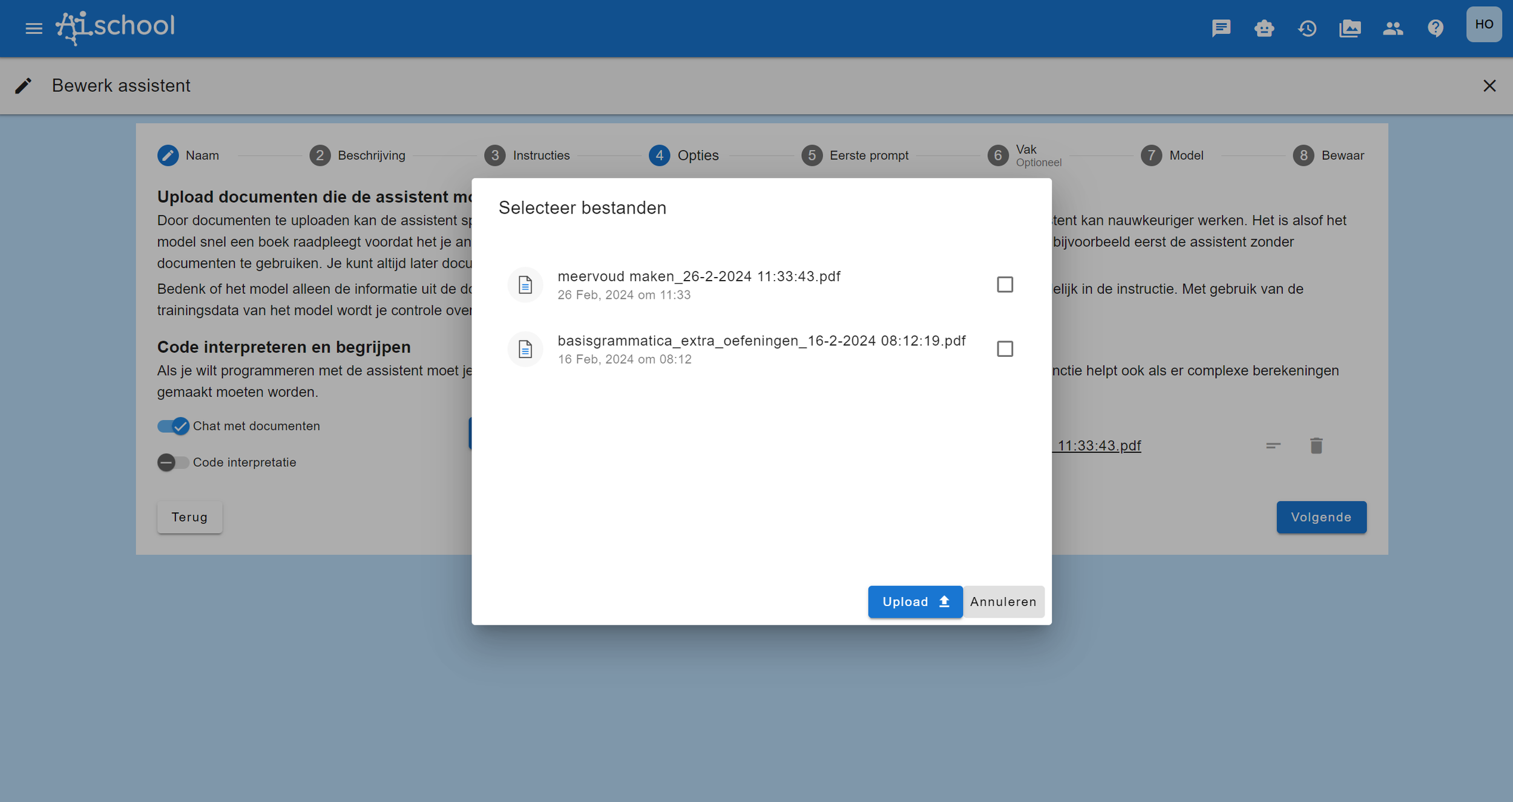The height and width of the screenshot is (802, 1513).
Task: Click the 'Code interpreteren en begrijpen' heading
Action: pyautogui.click(x=284, y=347)
